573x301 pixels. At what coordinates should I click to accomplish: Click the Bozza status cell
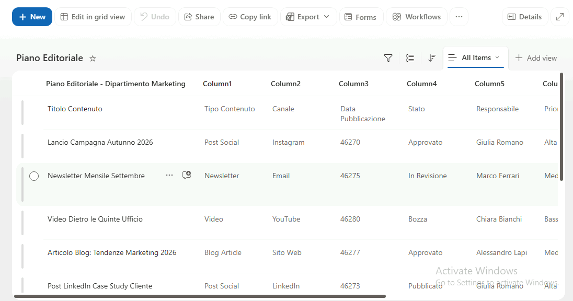[418, 219]
